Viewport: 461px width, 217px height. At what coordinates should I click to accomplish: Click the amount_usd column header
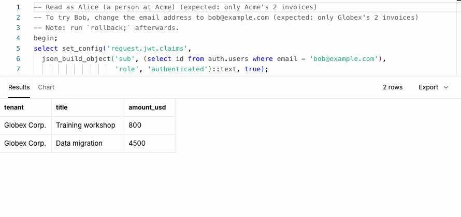click(x=150, y=107)
